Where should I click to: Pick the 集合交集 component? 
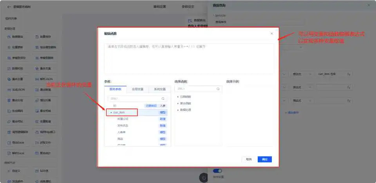click(x=44, y=68)
